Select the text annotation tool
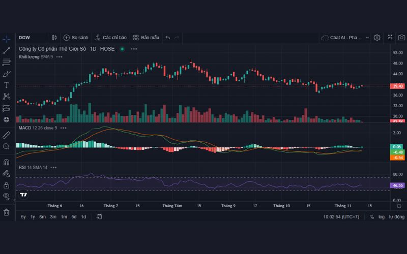This screenshot has width=407, height=254. (x=7, y=85)
